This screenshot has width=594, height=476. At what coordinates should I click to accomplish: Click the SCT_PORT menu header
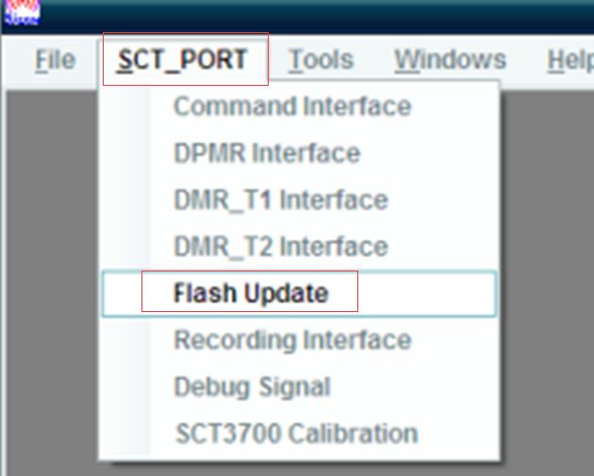coord(183,60)
